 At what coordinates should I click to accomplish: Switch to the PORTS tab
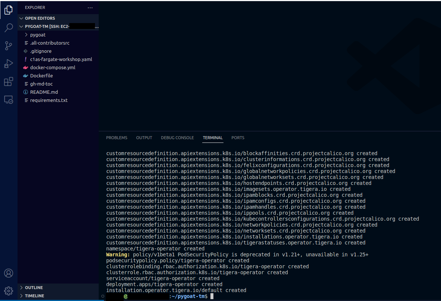pos(238,138)
